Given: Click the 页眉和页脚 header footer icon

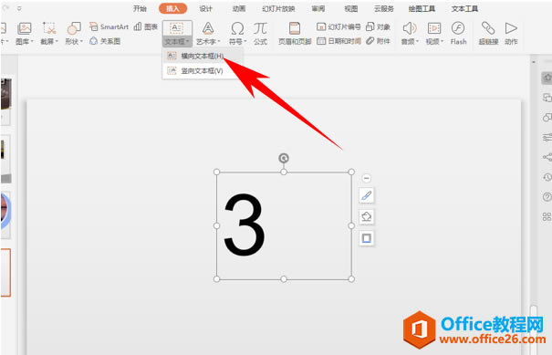Looking at the screenshot, I should 295,33.
